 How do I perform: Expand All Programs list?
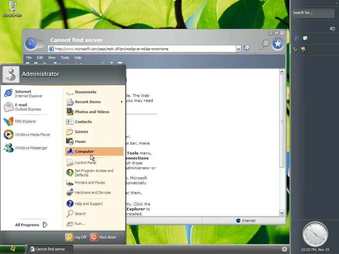[31, 225]
